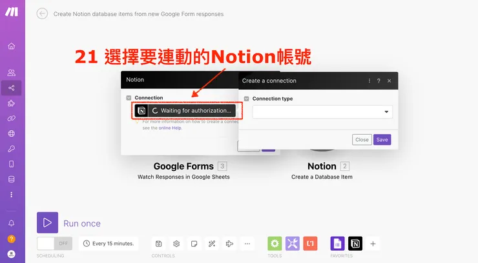Open the Team section in sidebar
This screenshot has width=478, height=263.
click(x=11, y=73)
